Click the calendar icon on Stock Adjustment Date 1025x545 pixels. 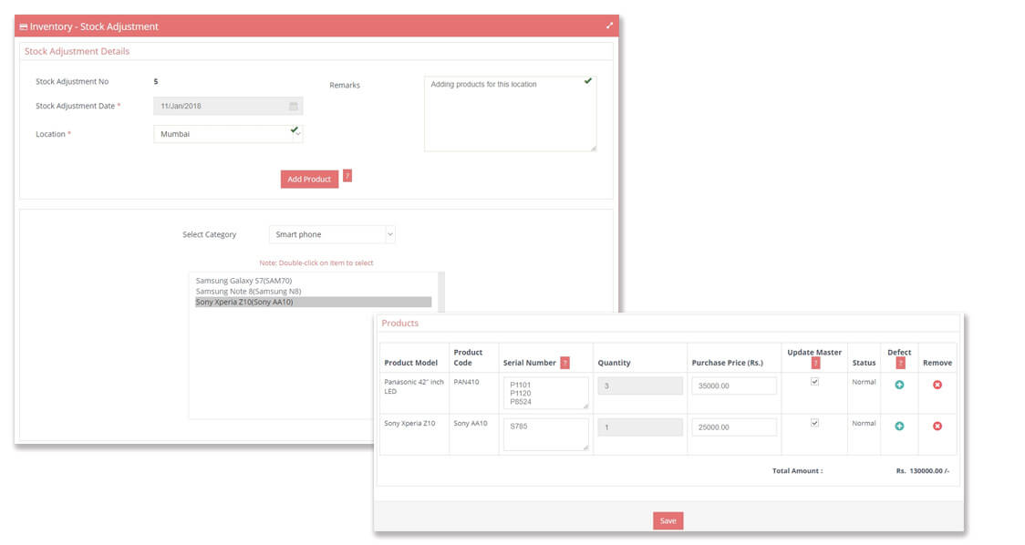(x=295, y=106)
